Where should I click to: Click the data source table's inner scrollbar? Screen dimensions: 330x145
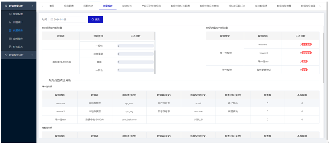155,62
